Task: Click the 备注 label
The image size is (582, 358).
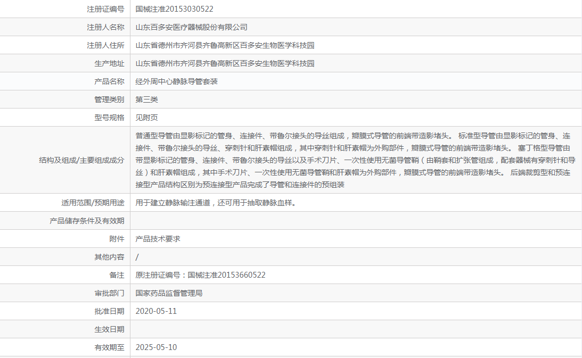Action: click(117, 275)
